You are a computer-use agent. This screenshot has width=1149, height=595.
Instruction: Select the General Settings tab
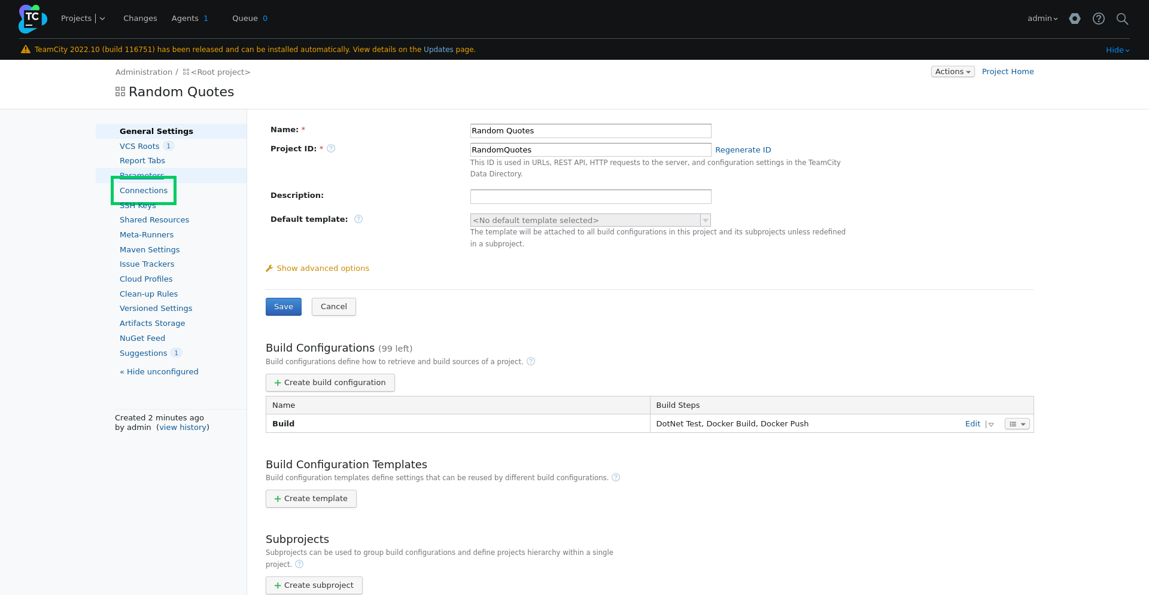pyautogui.click(x=156, y=132)
